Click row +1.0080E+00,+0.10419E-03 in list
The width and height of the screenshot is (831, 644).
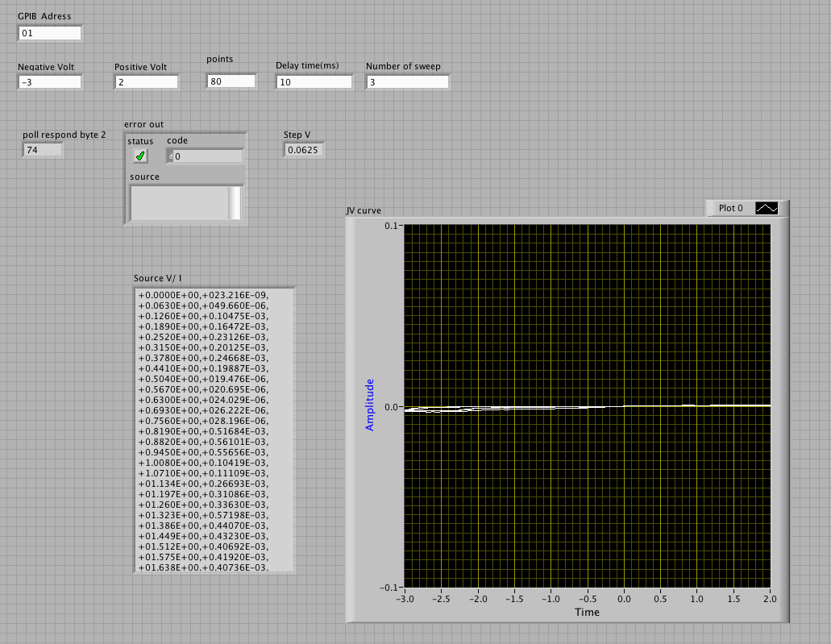tap(203, 463)
